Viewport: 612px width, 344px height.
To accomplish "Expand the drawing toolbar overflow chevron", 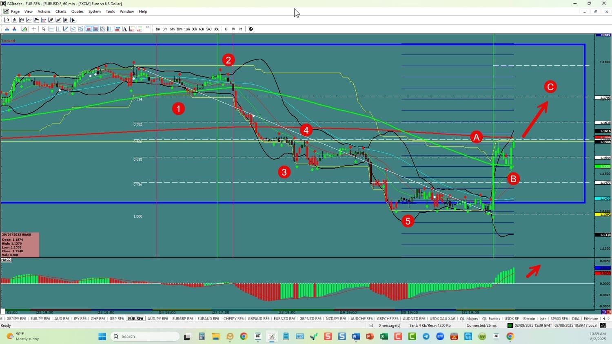I will (147, 28).
